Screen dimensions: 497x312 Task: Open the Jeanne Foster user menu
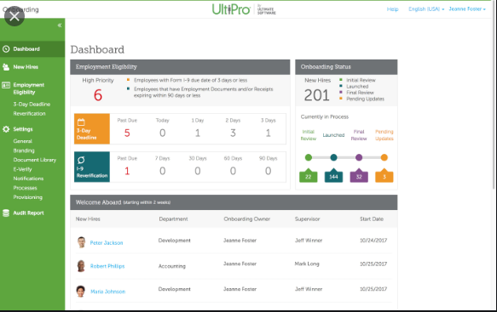tap(467, 9)
